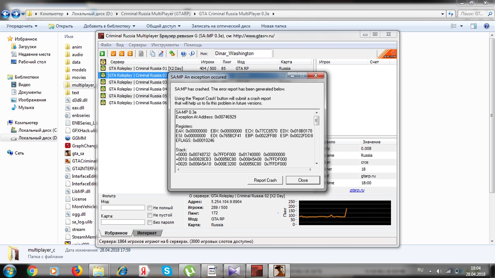495x278 pixels.
Task: Click the GTA San Andreas taskbar icon
Action: 279,271
